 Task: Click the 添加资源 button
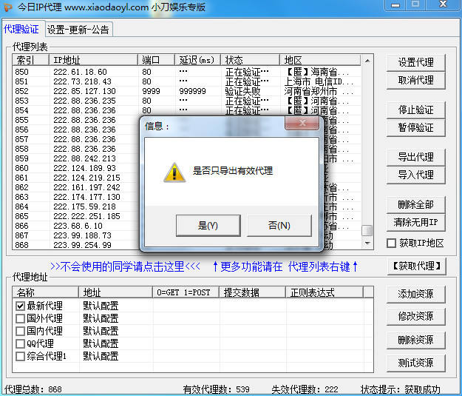(x=415, y=294)
